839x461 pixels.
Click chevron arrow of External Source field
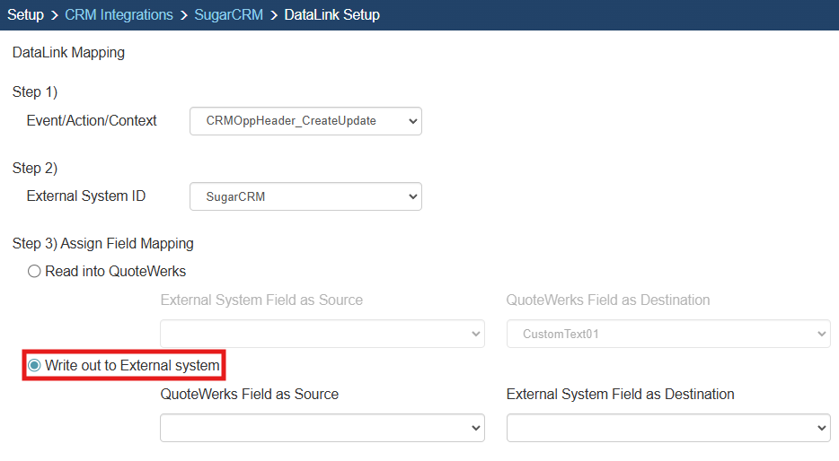pos(475,334)
